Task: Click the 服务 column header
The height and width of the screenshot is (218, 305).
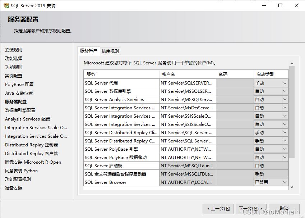Action: pos(121,74)
